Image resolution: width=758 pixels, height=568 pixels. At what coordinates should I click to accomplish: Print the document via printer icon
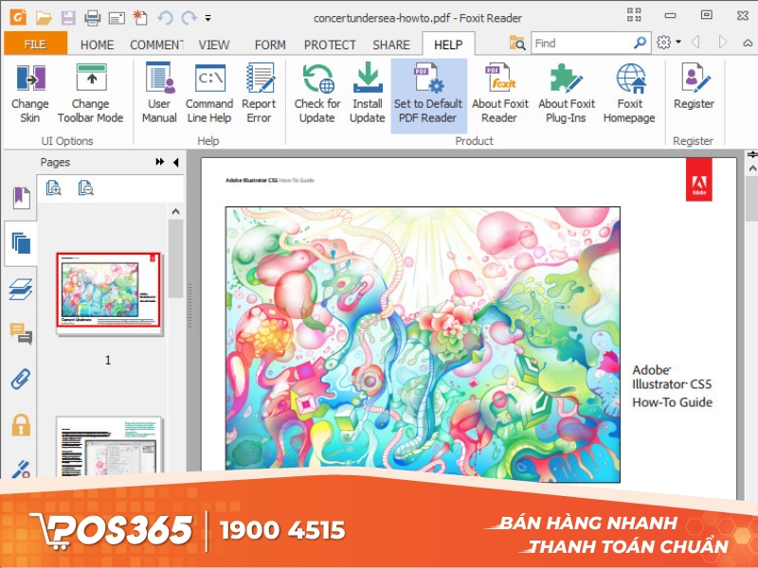92,18
